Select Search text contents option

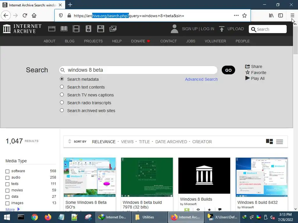pos(62,87)
